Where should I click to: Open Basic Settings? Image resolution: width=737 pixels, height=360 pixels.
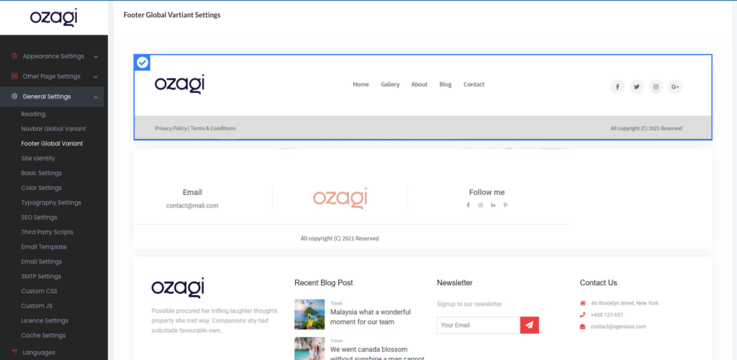click(x=41, y=173)
